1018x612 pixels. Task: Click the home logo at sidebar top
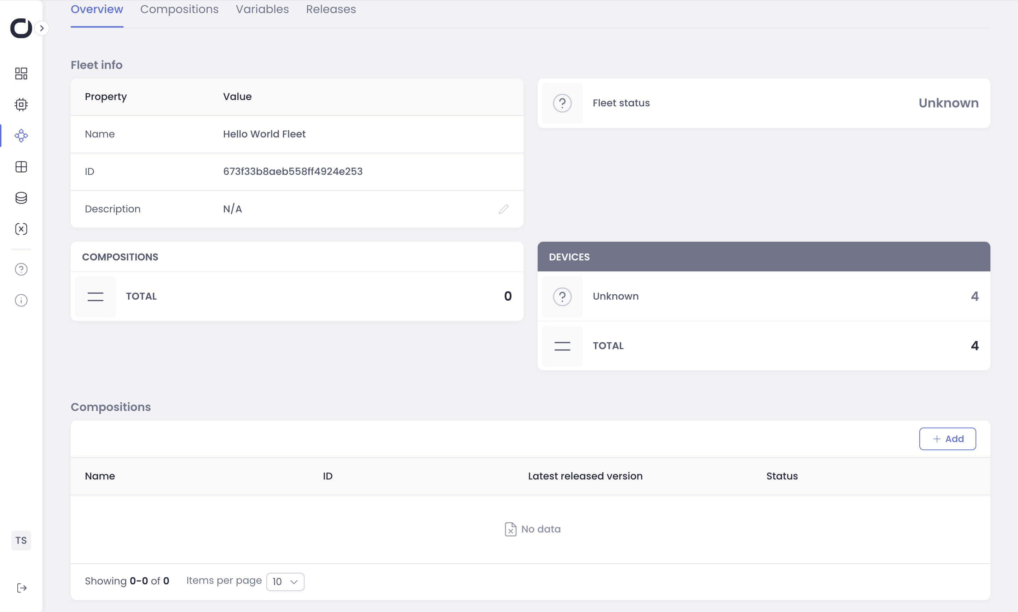[21, 28]
